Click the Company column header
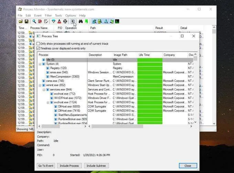 (x=174, y=55)
